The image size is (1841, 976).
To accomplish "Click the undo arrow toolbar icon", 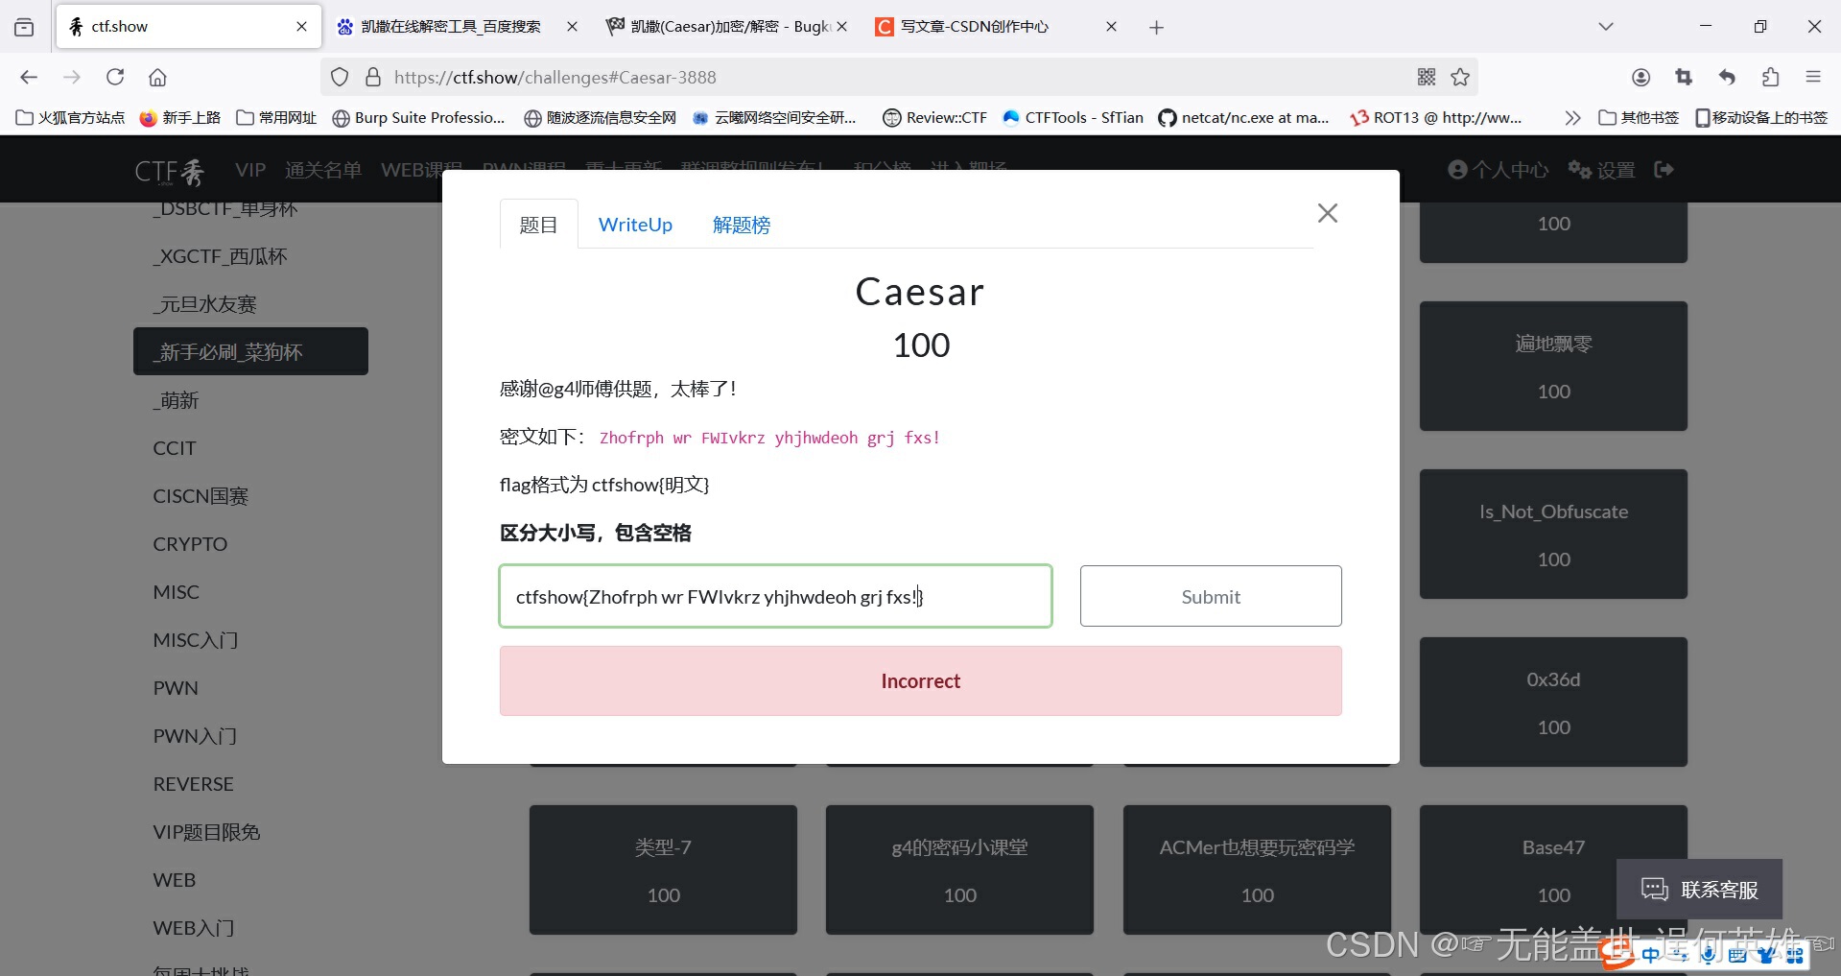I will click(1727, 77).
